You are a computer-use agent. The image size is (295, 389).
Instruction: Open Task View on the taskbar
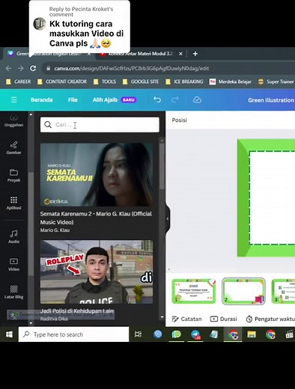(138, 334)
